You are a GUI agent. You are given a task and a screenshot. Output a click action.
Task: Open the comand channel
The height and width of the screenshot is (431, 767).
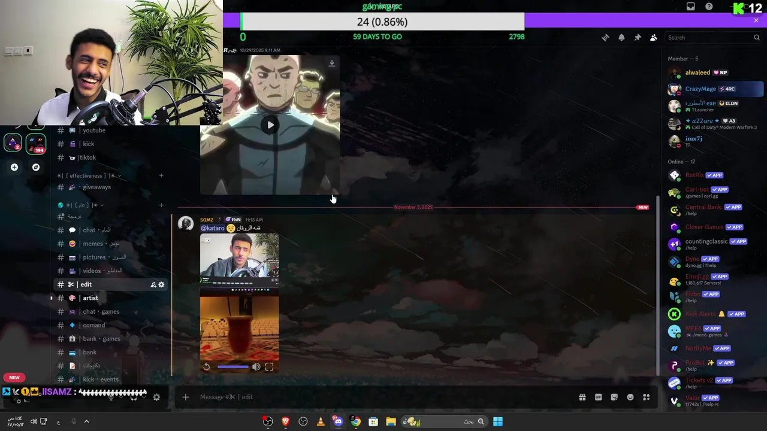110,325
